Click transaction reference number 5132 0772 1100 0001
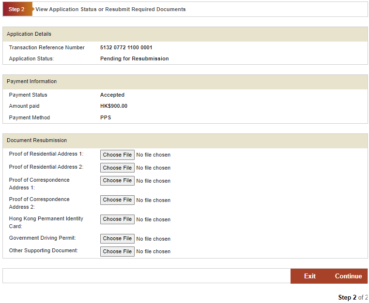369x303 pixels. (x=126, y=48)
